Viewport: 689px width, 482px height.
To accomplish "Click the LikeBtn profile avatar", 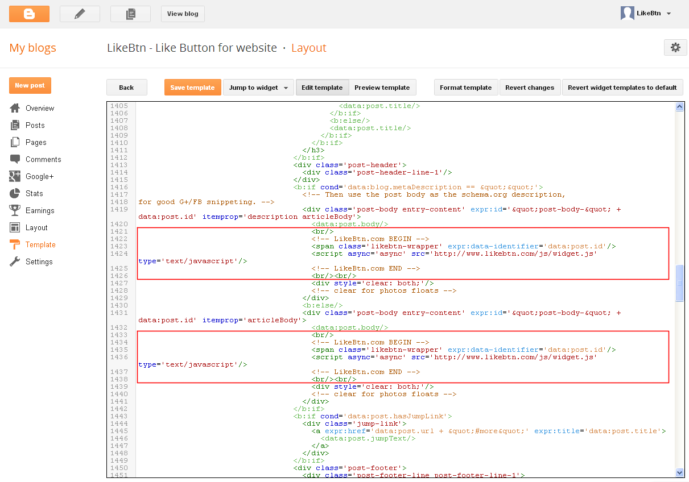I will click(x=627, y=14).
